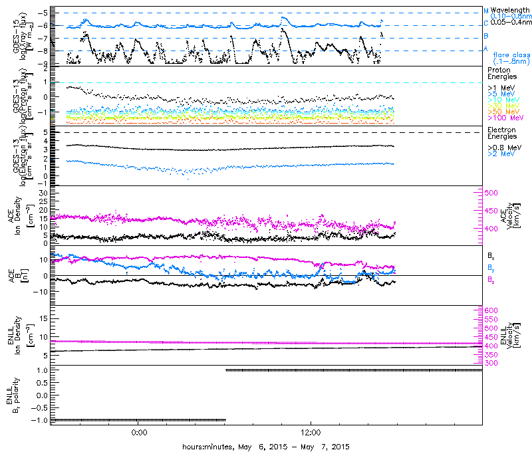
Task: Click the blue >2 MeV electron flux curve
Action: pos(230,167)
